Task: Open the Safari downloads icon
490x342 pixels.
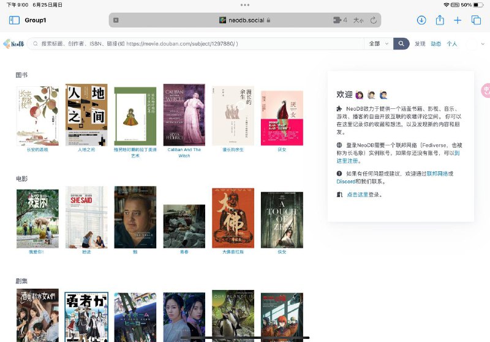Action: coord(421,20)
